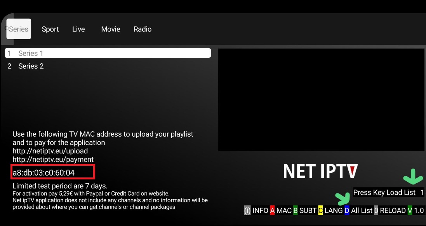Click the blue D All List key icon
426x226 pixels.
point(347,210)
